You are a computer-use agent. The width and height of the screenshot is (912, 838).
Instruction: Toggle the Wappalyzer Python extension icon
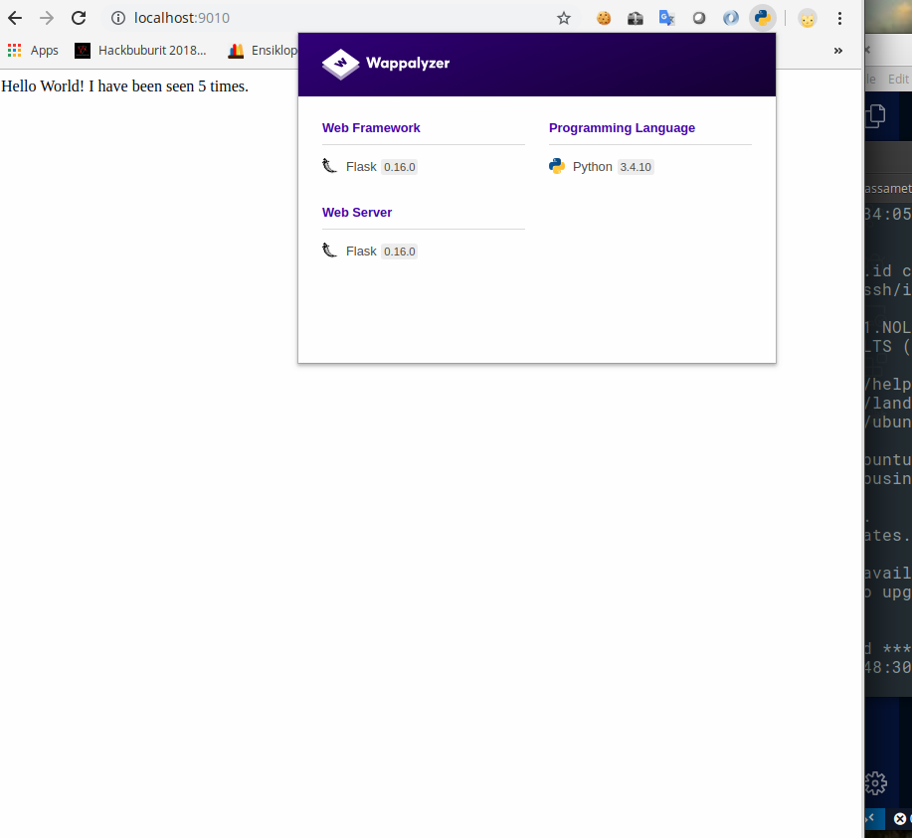coord(763,18)
